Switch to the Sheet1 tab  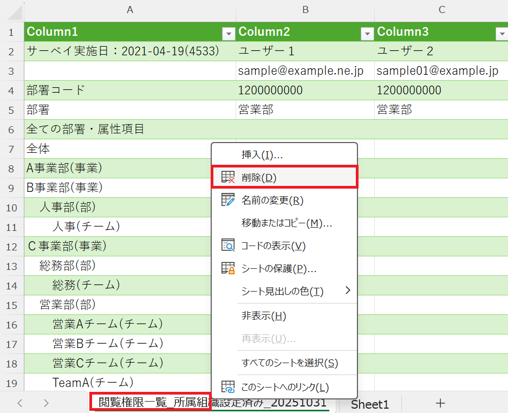370,404
